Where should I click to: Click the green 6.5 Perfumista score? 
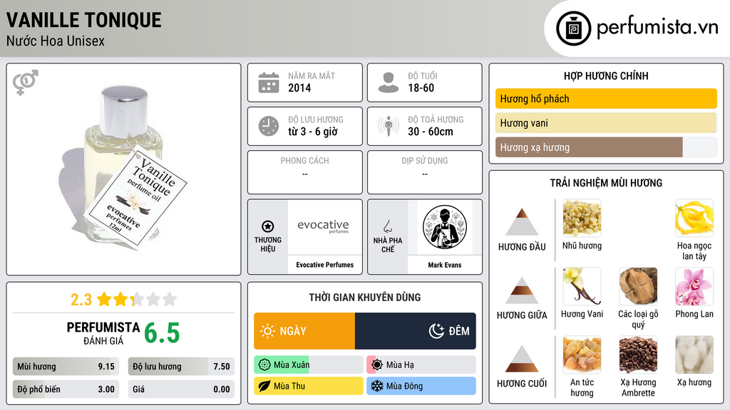pyautogui.click(x=162, y=333)
